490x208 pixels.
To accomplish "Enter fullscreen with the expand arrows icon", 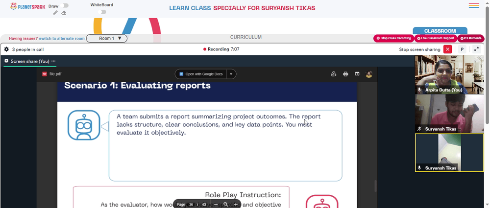I will point(476,49).
